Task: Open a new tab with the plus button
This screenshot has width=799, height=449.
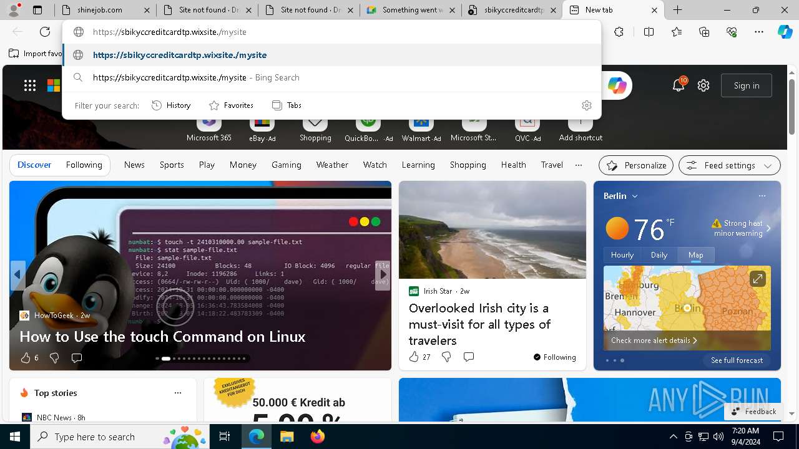Action: 677,10
